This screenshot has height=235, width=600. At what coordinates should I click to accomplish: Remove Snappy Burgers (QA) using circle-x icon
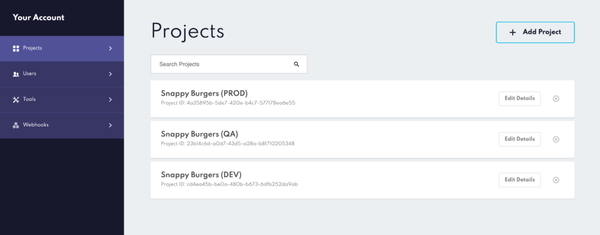(556, 139)
